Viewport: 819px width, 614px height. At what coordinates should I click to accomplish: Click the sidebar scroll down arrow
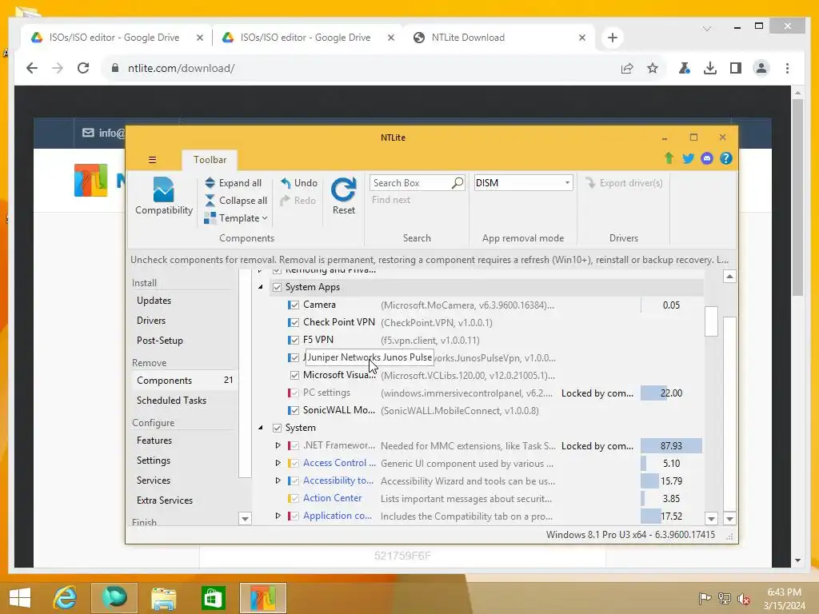245,518
